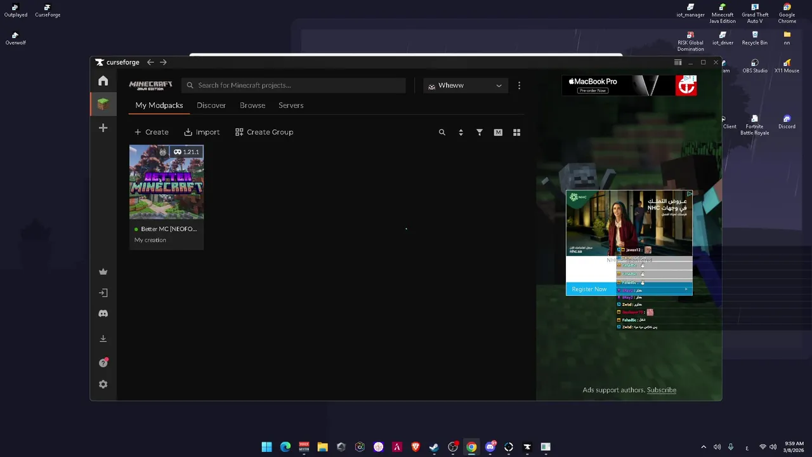Go forward using the right arrow
812x457 pixels.
pyautogui.click(x=163, y=62)
